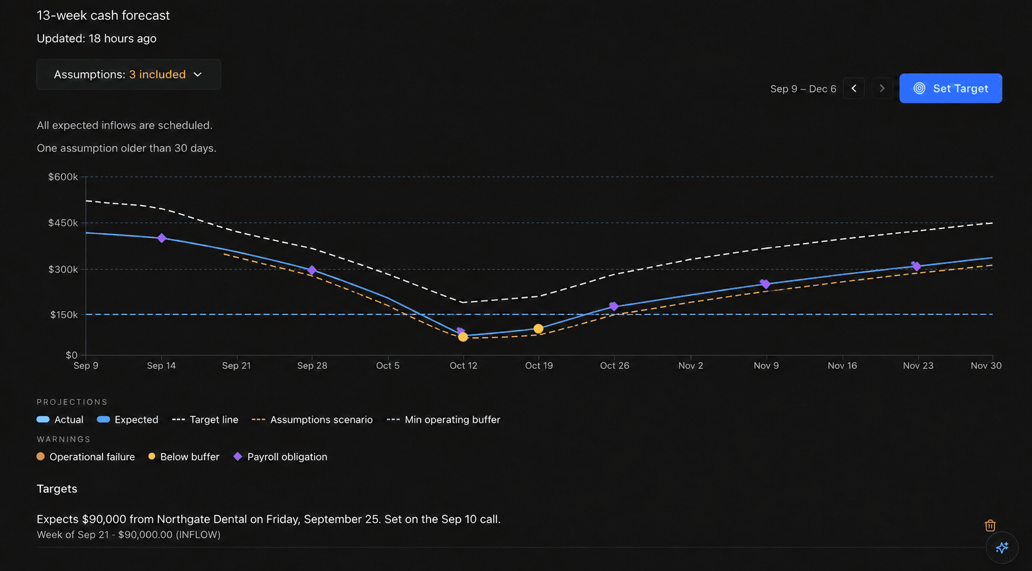Viewport: 1032px width, 571px height.
Task: Toggle the Payroll obligation warning legend
Action: point(281,457)
